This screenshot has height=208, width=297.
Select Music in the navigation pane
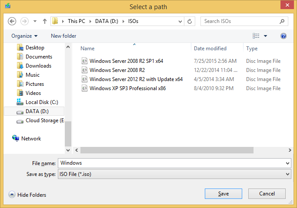33,75
